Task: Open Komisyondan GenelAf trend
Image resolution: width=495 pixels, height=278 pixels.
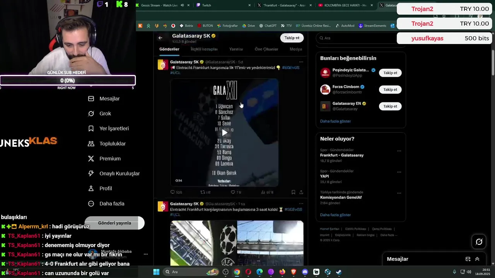Action: (x=341, y=197)
